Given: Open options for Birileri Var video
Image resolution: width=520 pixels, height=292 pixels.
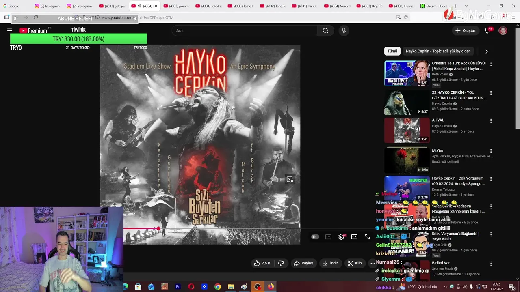Looking at the screenshot, I should click(491, 264).
